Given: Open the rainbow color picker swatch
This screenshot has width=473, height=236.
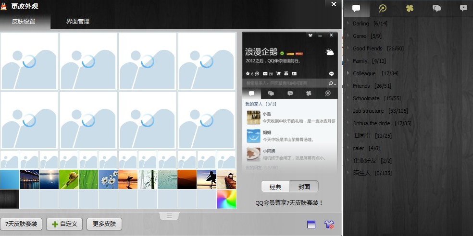Looking at the screenshot, I should click(x=226, y=199).
